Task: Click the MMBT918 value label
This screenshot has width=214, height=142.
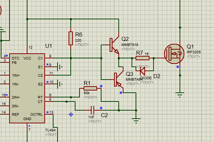Action: click(130, 45)
